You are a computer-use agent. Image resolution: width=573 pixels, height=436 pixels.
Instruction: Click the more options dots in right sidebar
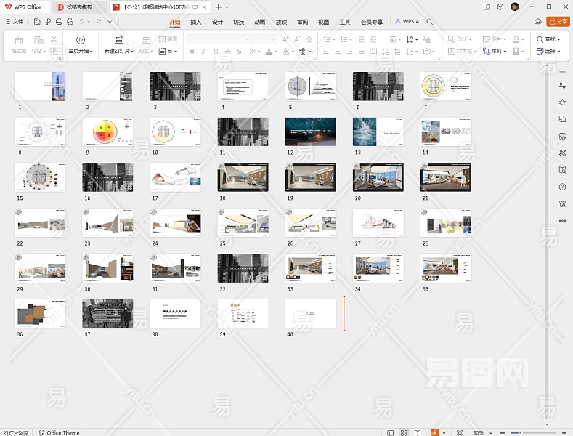coord(562,220)
